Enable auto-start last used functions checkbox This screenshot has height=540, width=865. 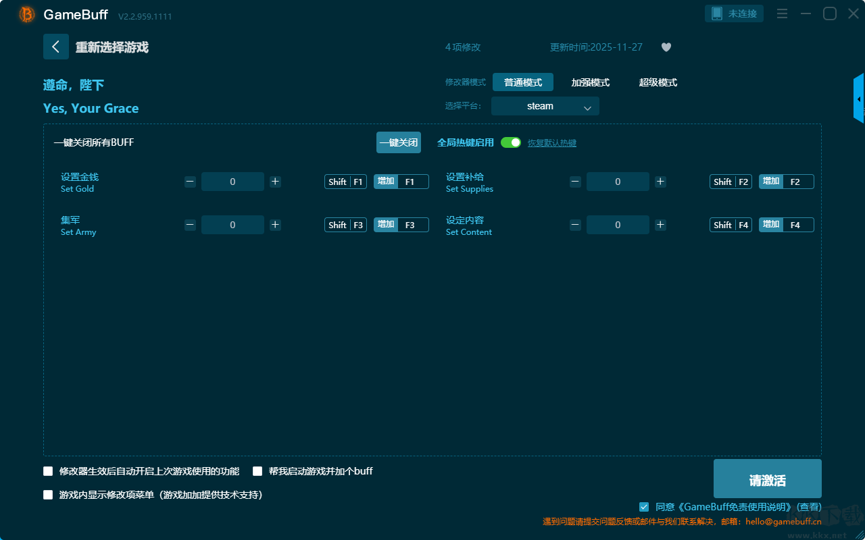[48, 471]
